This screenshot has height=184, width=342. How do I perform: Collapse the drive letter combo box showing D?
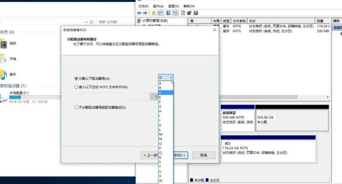pyautogui.click(x=166, y=78)
